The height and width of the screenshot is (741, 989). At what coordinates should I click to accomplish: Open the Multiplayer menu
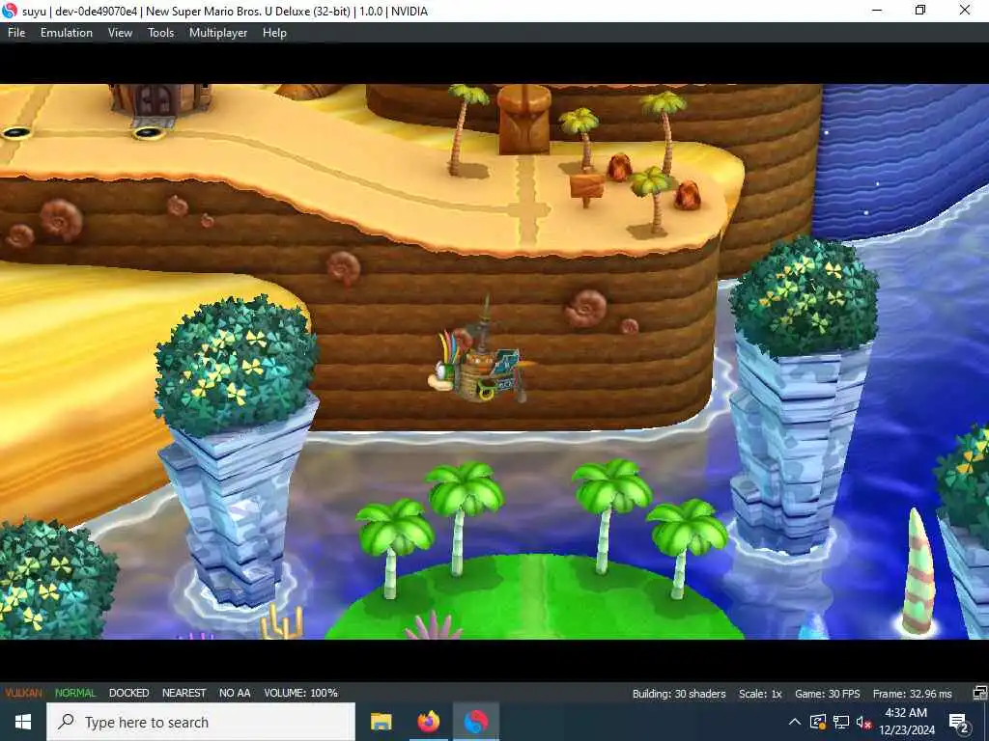218,33
